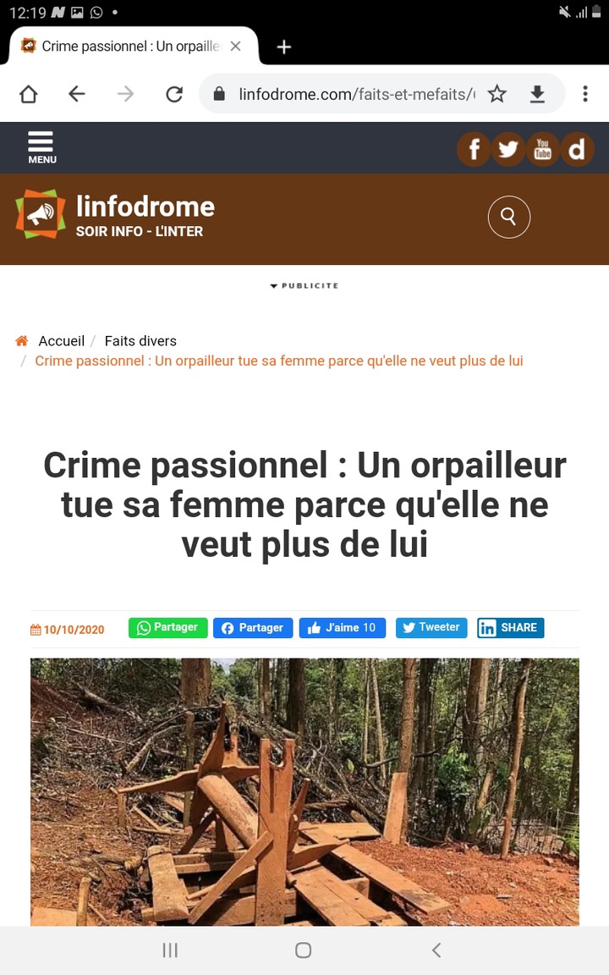Open a new browser tab with plus
The height and width of the screenshot is (975, 609).
coord(284,47)
